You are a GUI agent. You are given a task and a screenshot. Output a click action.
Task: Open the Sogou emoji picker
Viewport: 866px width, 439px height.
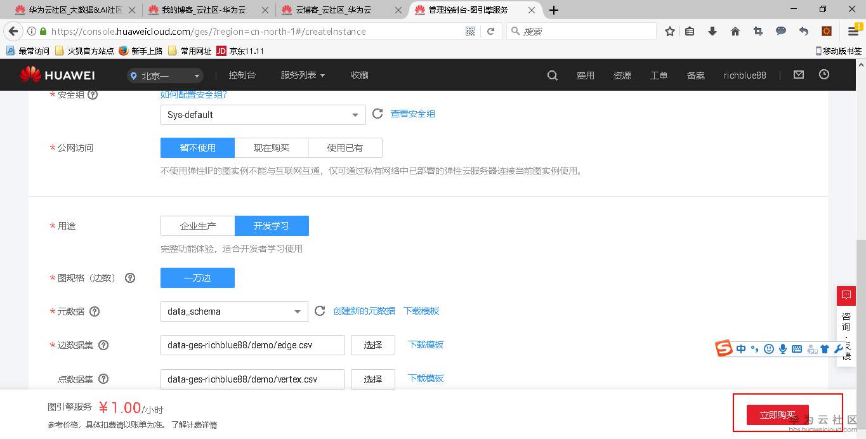pos(768,348)
